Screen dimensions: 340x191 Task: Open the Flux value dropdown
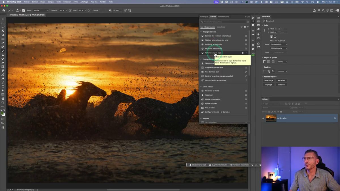coord(85,10)
